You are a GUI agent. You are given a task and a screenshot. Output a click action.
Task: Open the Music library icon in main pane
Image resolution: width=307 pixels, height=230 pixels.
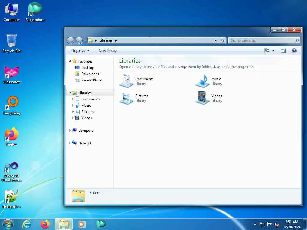coord(202,81)
